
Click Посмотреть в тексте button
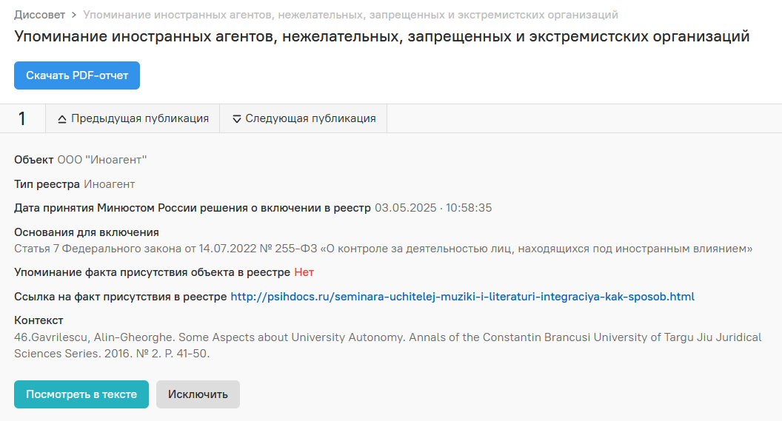click(81, 394)
